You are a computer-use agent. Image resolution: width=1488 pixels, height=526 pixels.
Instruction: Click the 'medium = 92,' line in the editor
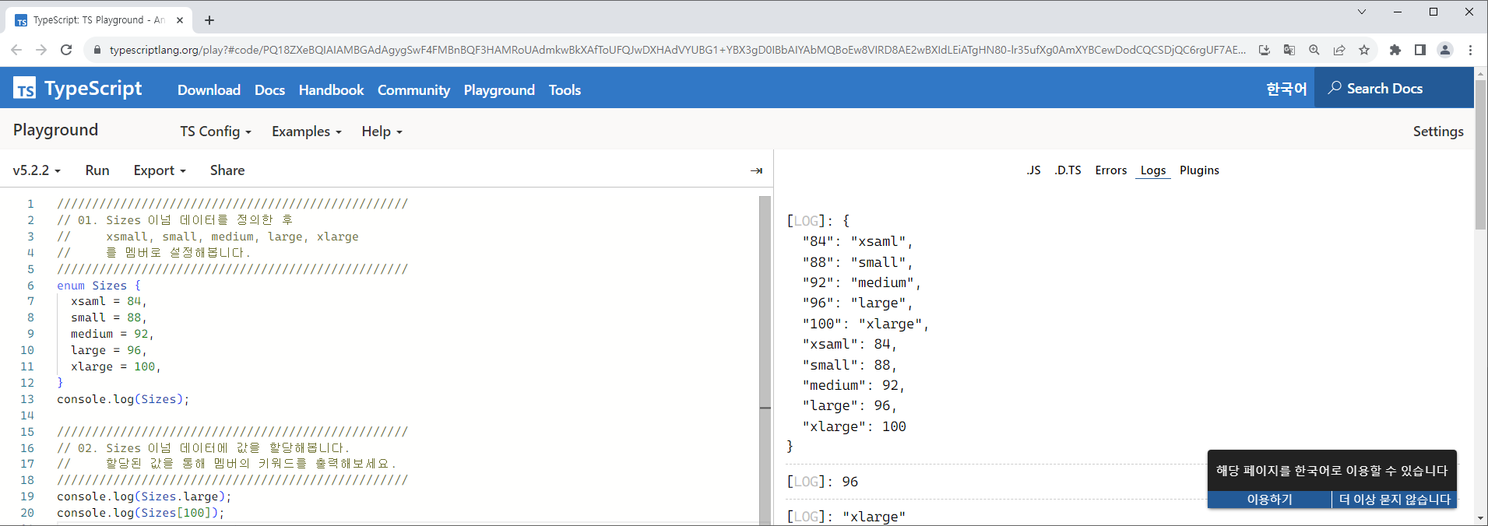[x=112, y=334]
